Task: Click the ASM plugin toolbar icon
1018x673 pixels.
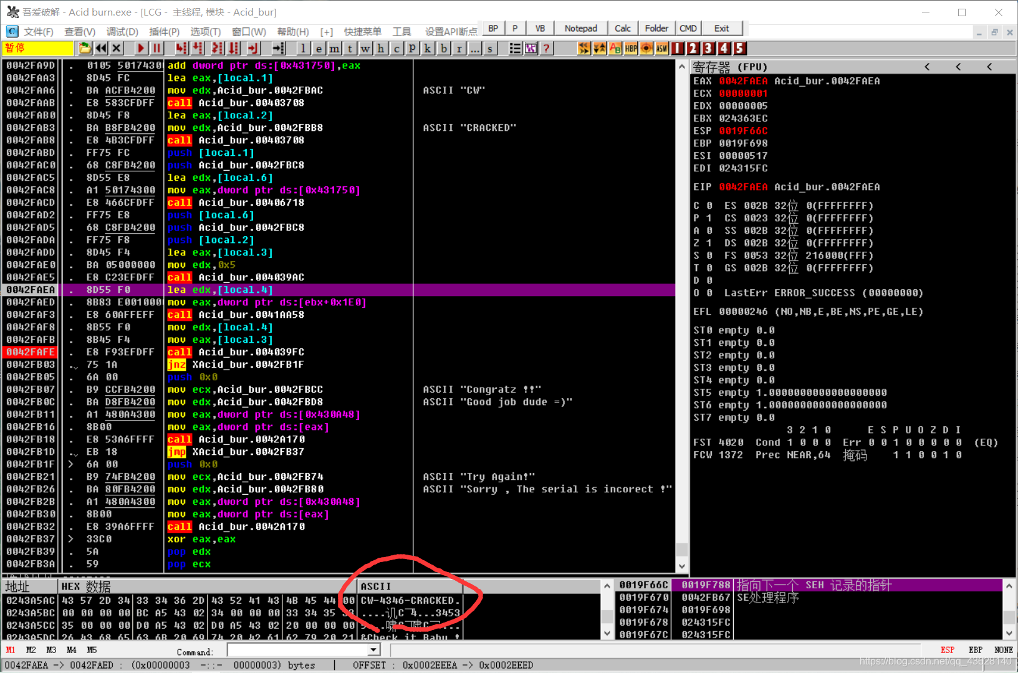Action: point(662,48)
